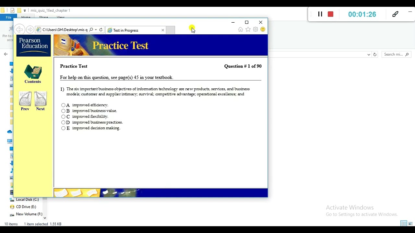The height and width of the screenshot is (233, 415).
Task: Select New Volume (F:) in navigation pane
Action: [x=29, y=214]
